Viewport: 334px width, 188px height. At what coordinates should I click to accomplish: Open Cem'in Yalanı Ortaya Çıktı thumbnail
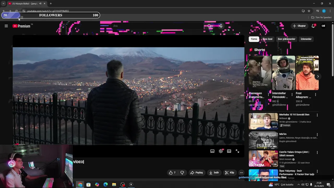click(263, 159)
